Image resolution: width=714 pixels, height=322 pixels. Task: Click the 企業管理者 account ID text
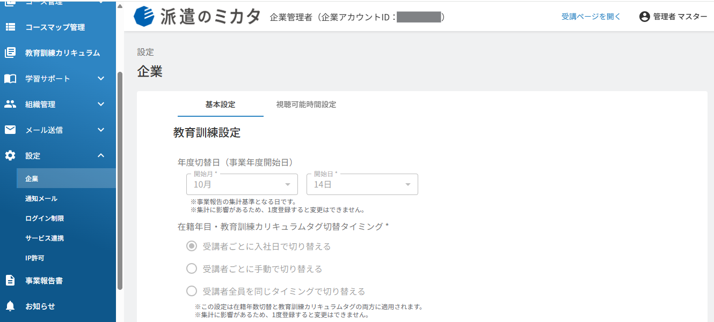358,17
